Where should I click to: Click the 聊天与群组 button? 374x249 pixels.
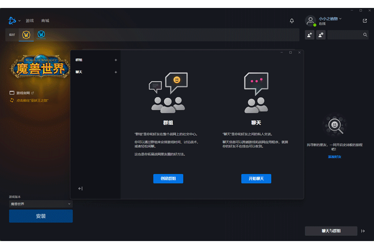331,231
